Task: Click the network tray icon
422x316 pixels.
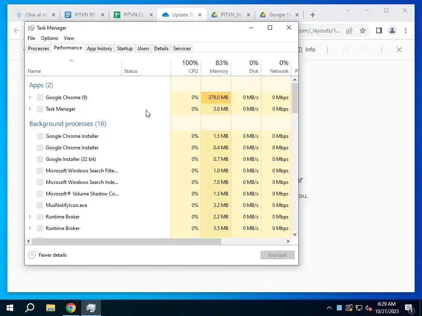Action: [x=359, y=308]
